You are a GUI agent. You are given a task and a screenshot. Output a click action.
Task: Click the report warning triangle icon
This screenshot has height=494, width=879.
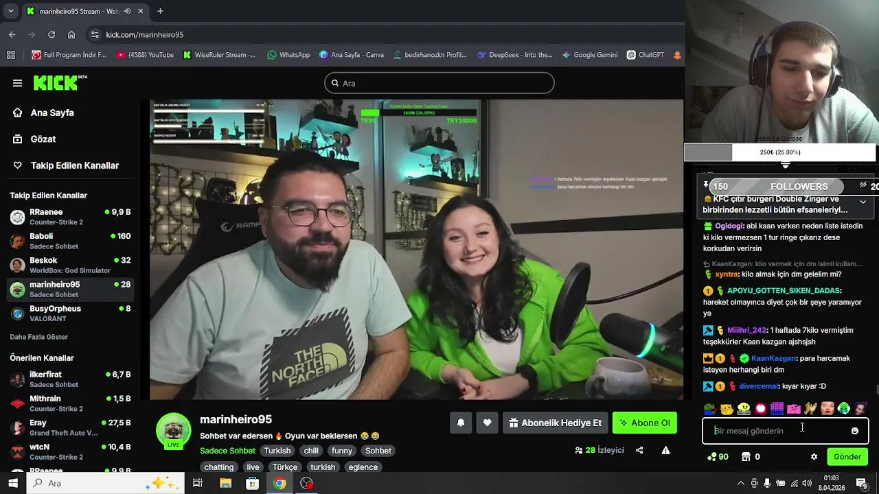coord(665,450)
